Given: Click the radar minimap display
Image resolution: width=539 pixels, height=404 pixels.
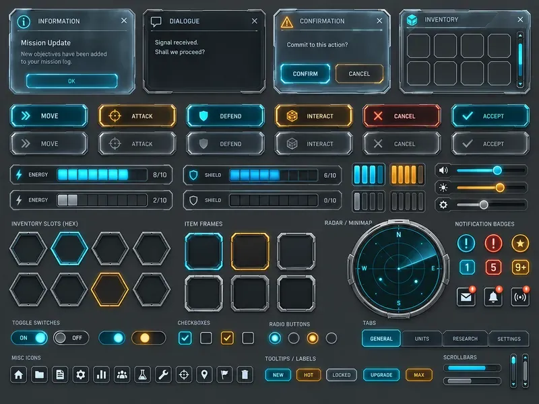Looking at the screenshot, I should click(x=399, y=269).
